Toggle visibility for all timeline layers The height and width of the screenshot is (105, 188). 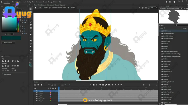point(53,88)
